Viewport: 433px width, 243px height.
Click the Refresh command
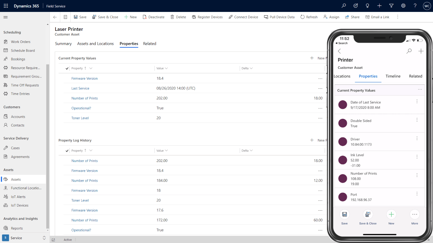click(309, 17)
